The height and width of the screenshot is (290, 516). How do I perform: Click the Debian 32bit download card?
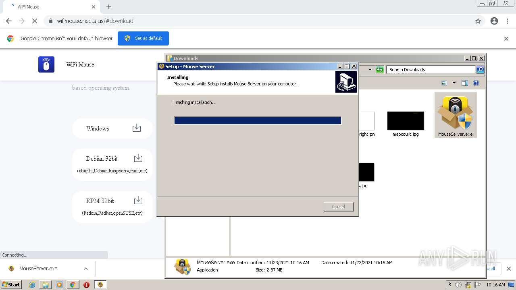point(112,164)
